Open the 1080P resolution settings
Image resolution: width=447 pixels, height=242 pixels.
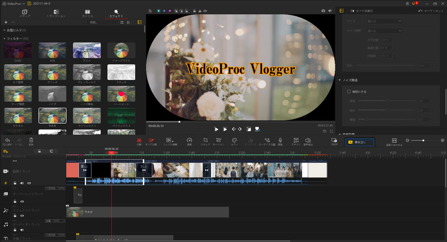click(334, 141)
